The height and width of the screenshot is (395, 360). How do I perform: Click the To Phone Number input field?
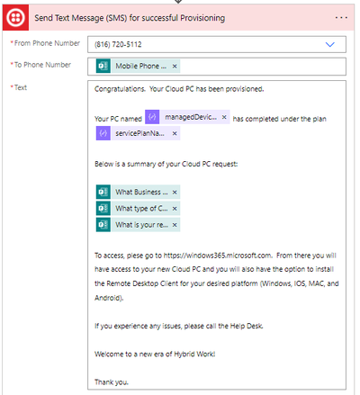pyautogui.click(x=217, y=67)
